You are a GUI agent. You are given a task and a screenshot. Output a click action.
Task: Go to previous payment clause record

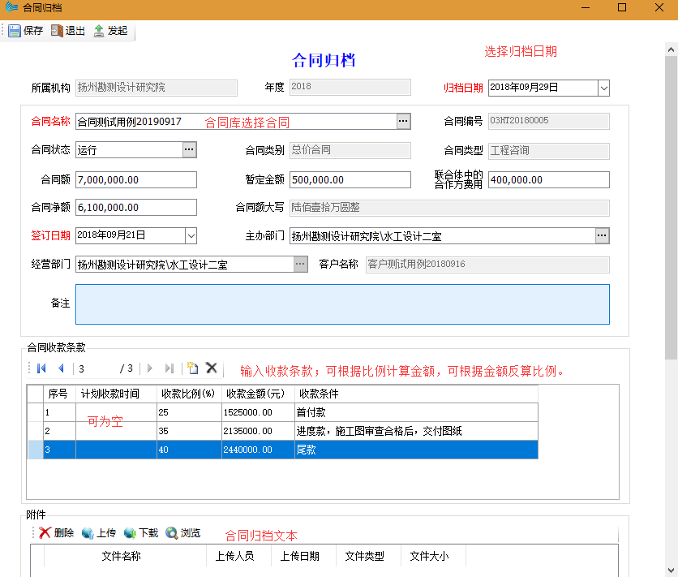coord(61,368)
